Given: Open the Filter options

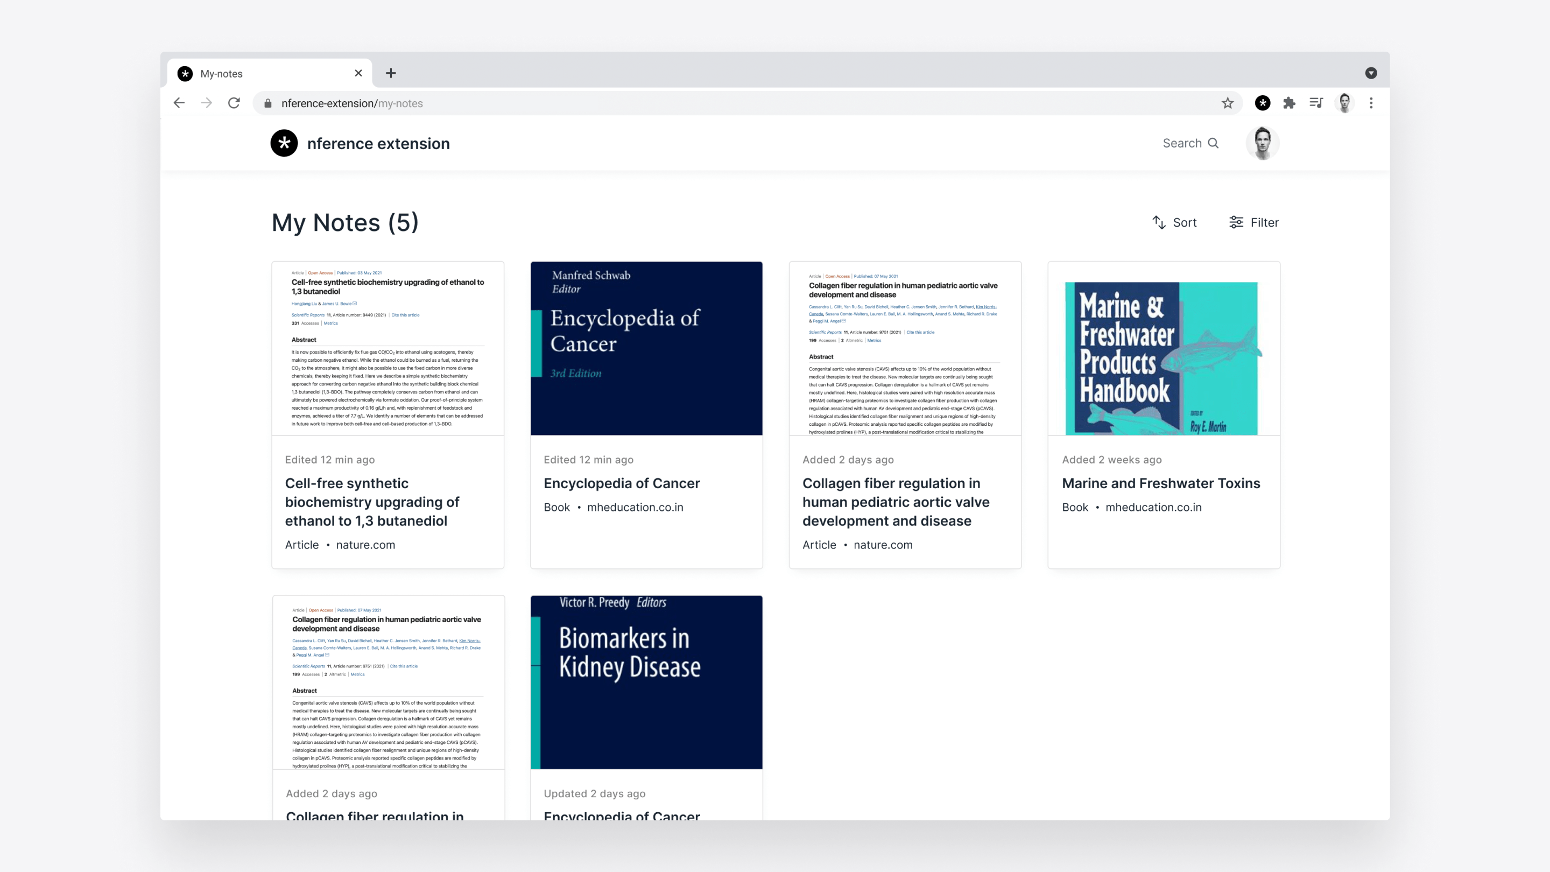Looking at the screenshot, I should [1254, 223].
